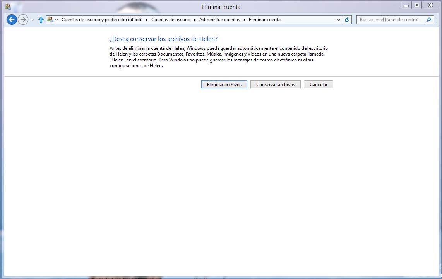Refresh the page using the address bar button
This screenshot has height=279, width=442.
click(347, 20)
